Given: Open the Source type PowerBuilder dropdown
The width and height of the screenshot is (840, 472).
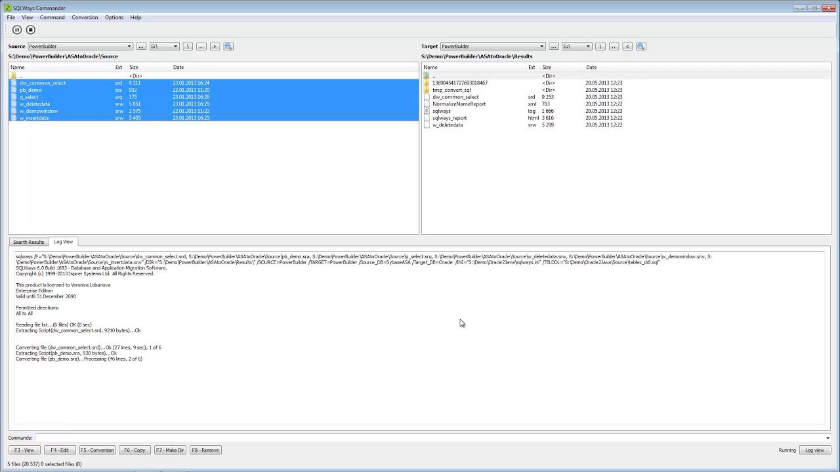Looking at the screenshot, I should tap(80, 47).
